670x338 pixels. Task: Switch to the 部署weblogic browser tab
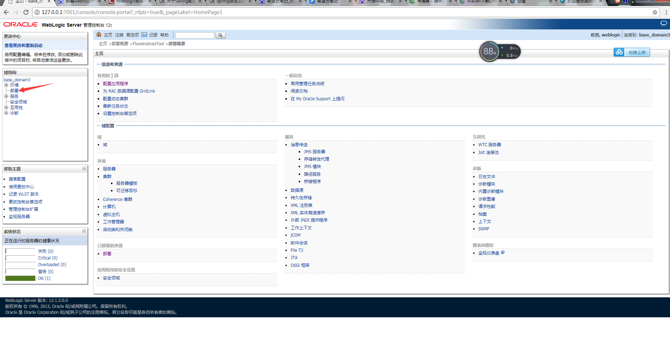click(80, 1)
